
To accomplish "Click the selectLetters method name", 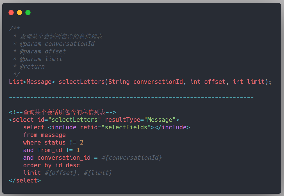I will pyautogui.click(x=82, y=82).
